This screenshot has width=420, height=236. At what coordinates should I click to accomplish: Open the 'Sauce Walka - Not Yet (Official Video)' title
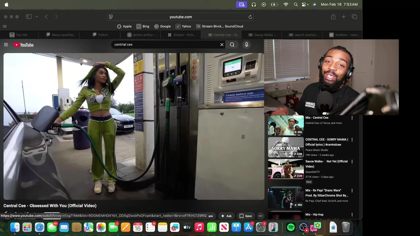click(x=326, y=164)
